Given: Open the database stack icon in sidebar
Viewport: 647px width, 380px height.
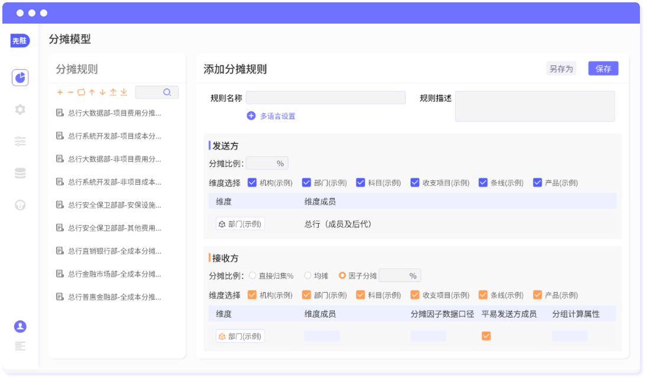Looking at the screenshot, I should [x=20, y=173].
